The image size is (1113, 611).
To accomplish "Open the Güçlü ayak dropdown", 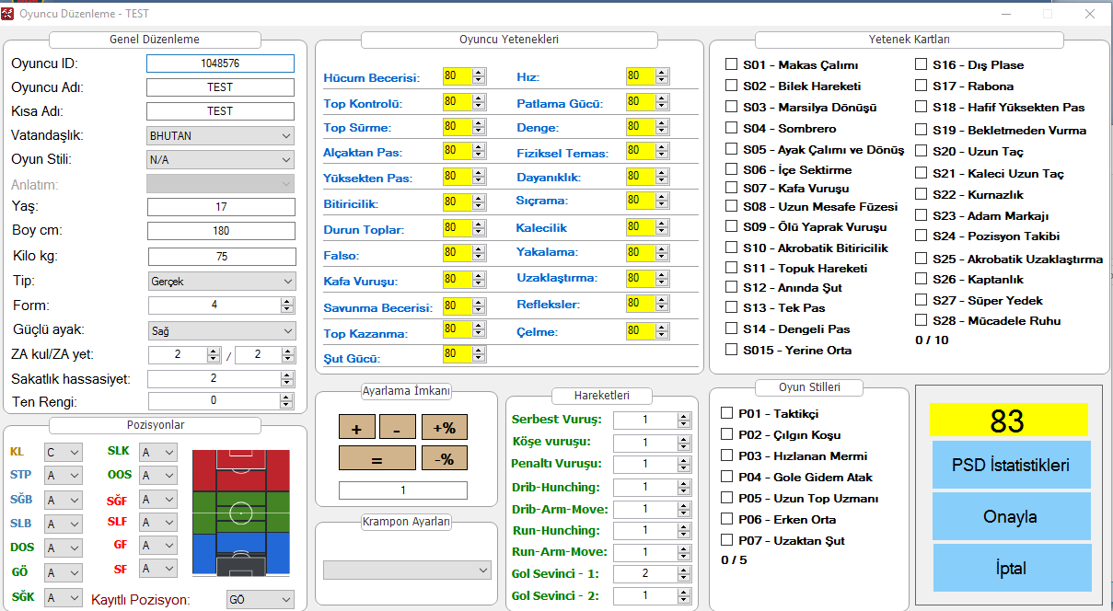I will tap(221, 329).
